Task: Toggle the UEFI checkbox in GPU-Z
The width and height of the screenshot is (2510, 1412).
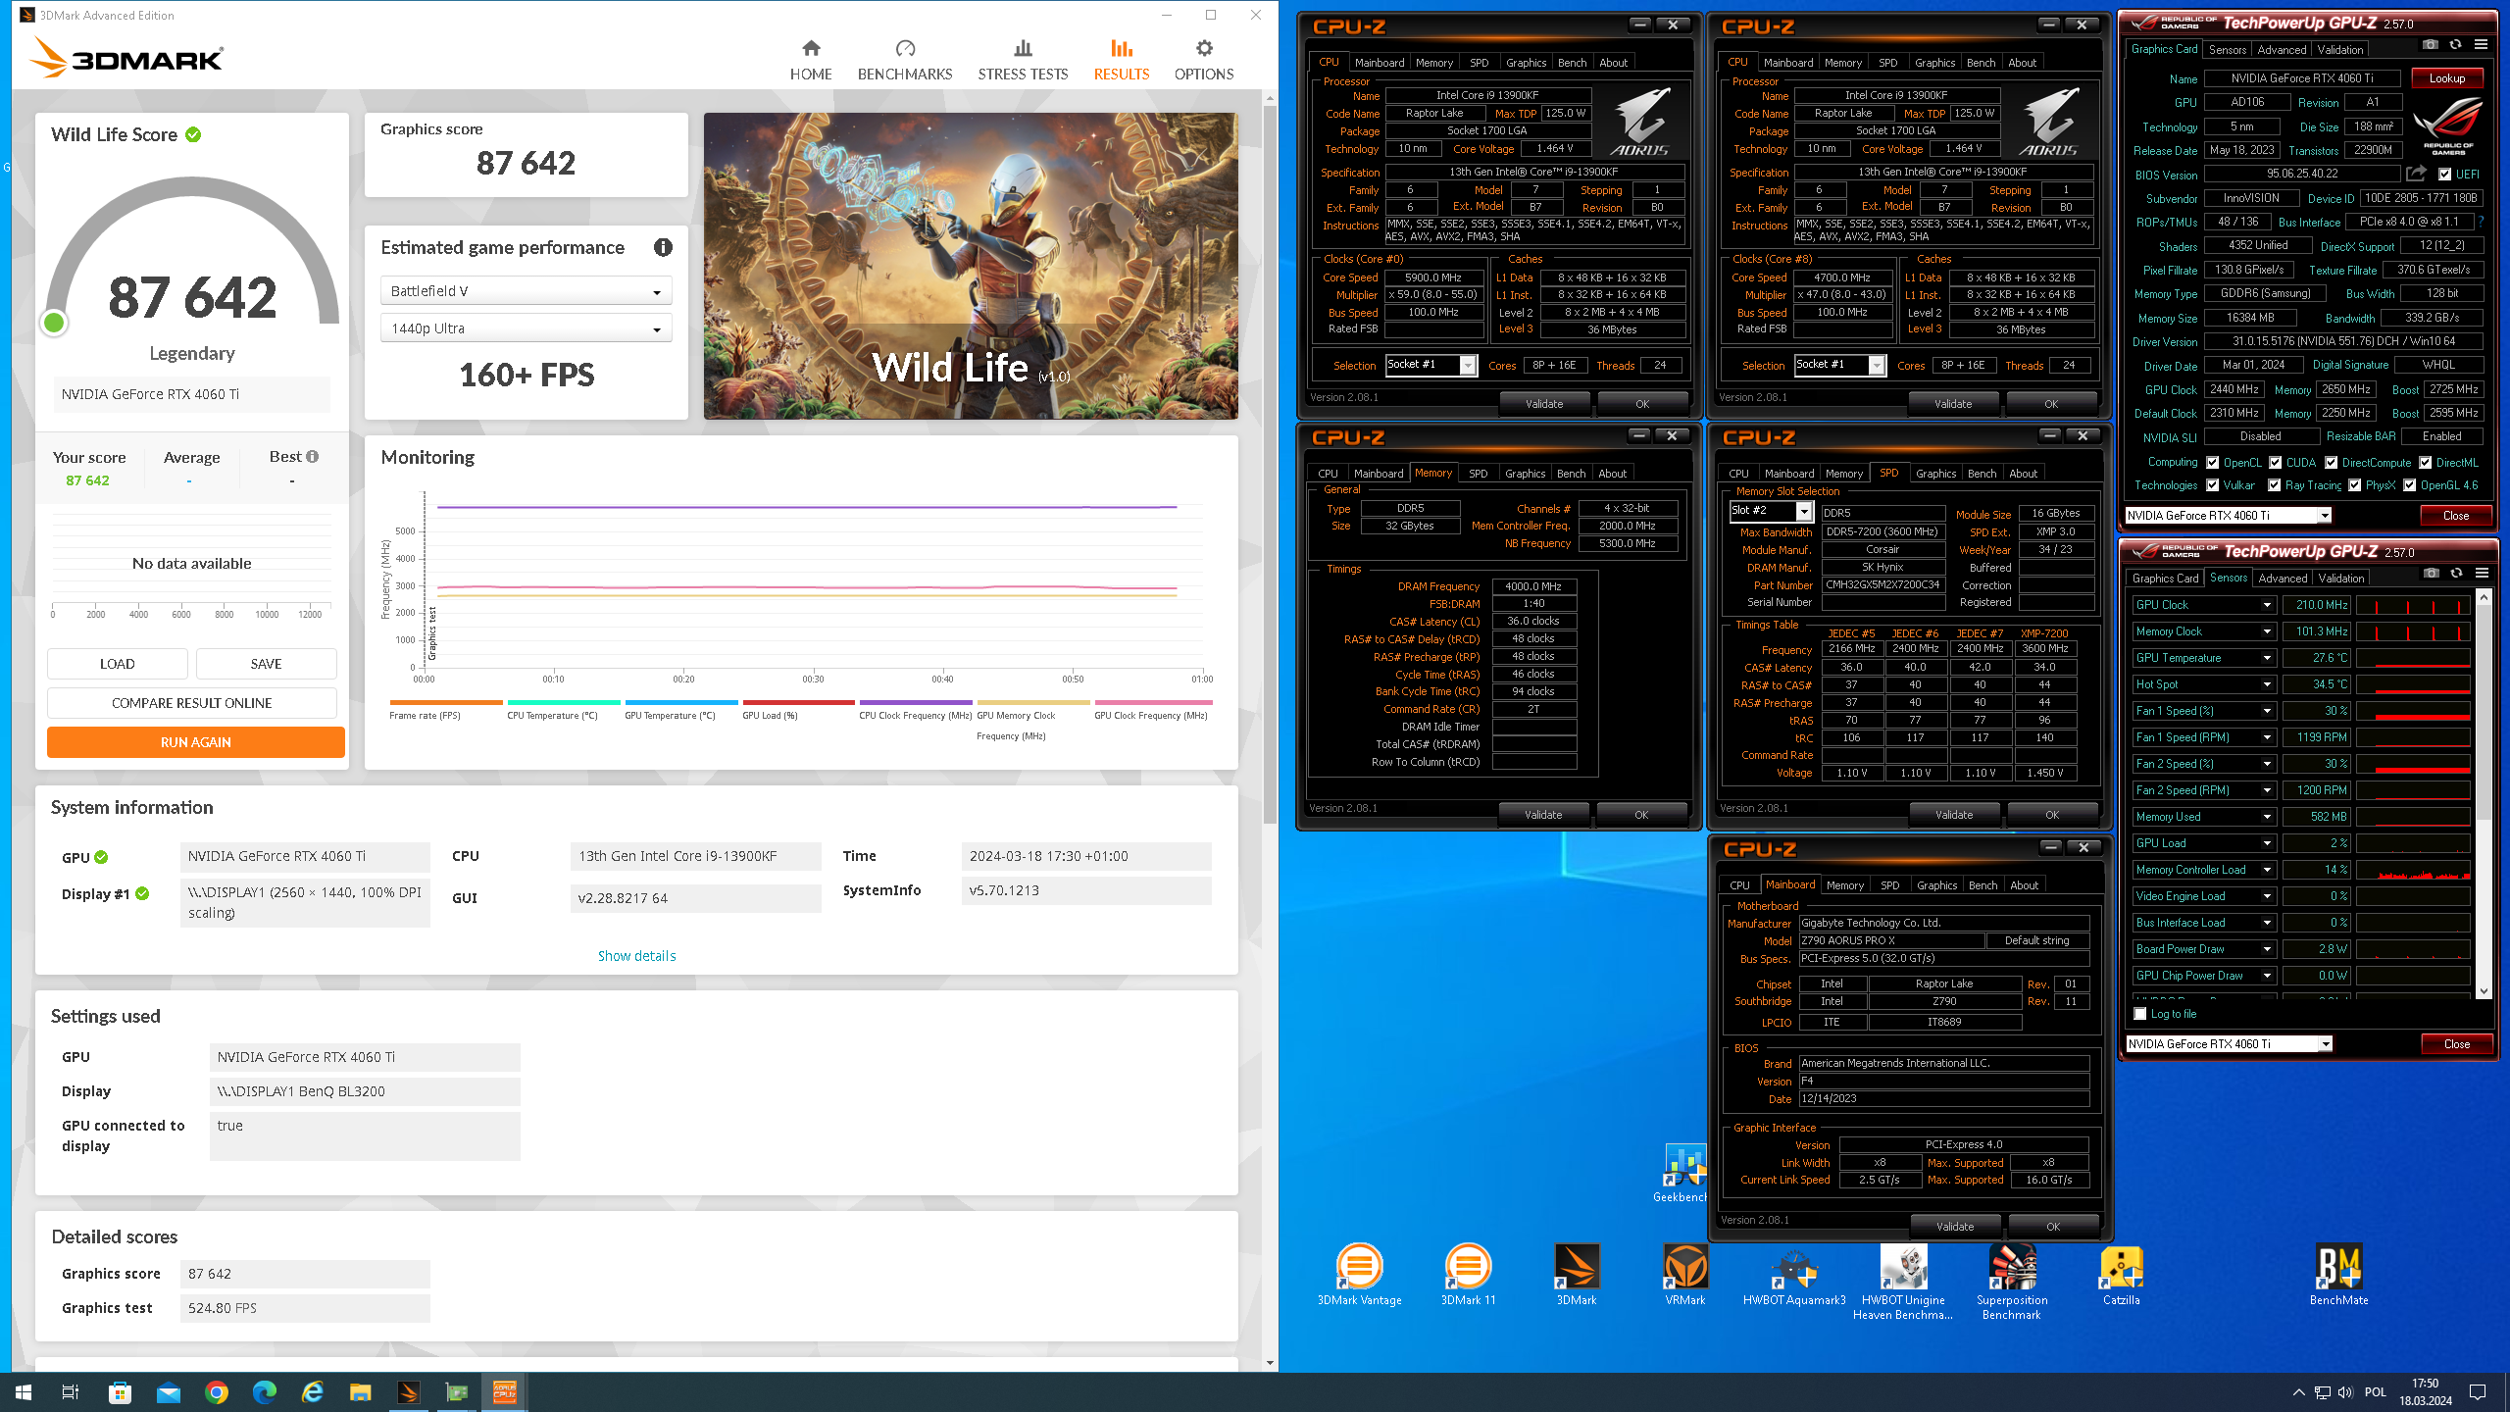Action: click(x=2444, y=175)
